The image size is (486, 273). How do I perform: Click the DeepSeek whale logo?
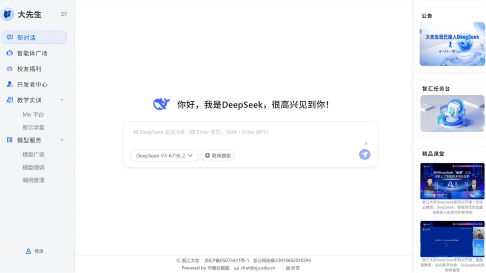click(161, 104)
